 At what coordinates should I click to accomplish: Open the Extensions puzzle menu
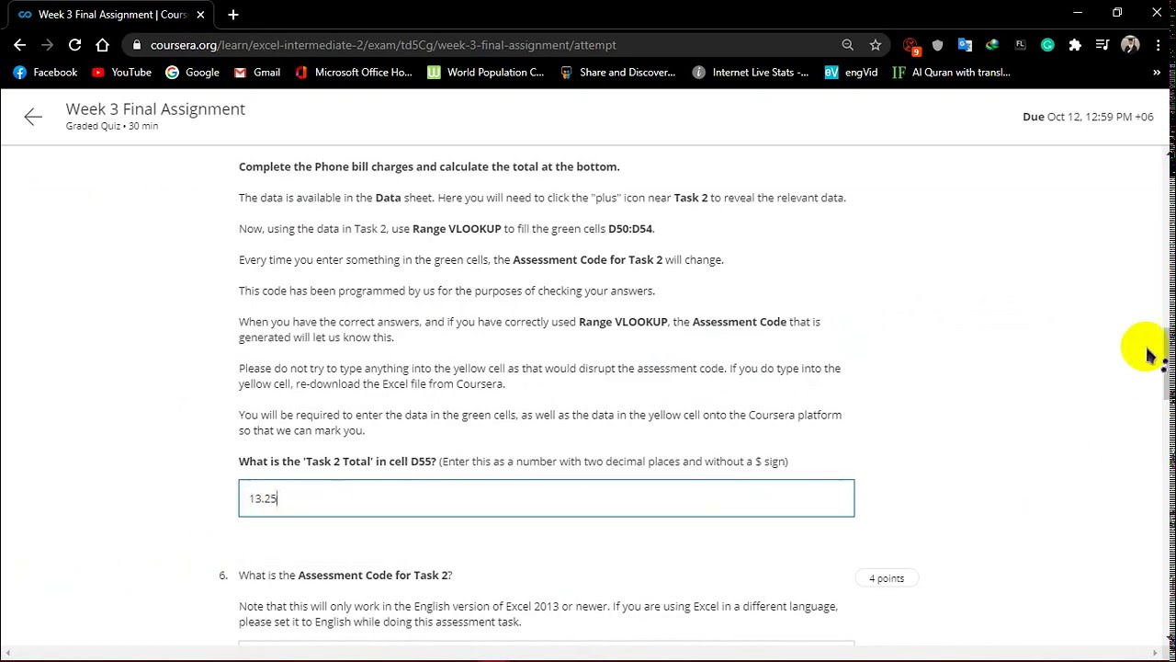(x=1075, y=44)
